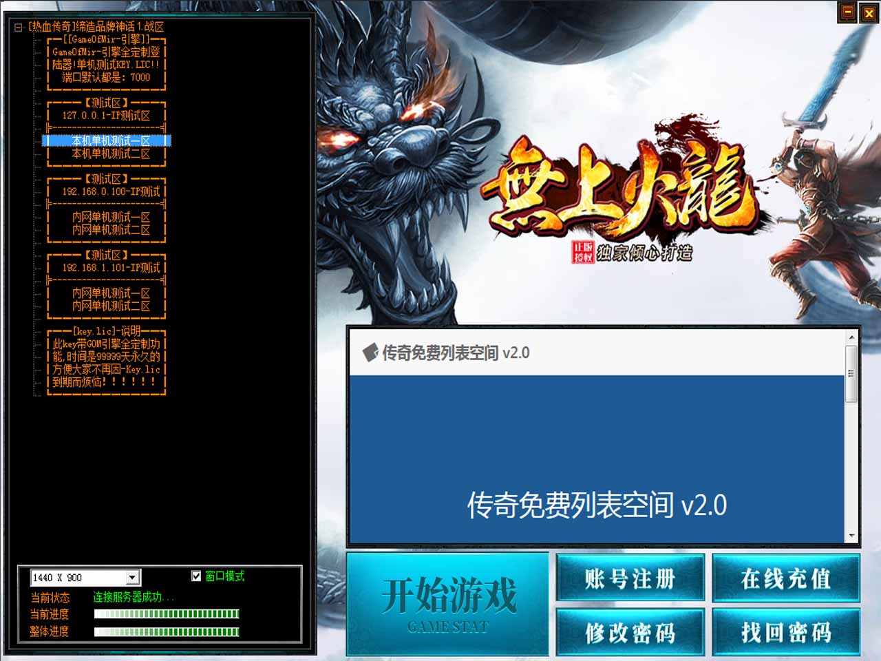The image size is (881, 661).
Task: Click the 当前进度 progress bar
Action: coord(167,613)
